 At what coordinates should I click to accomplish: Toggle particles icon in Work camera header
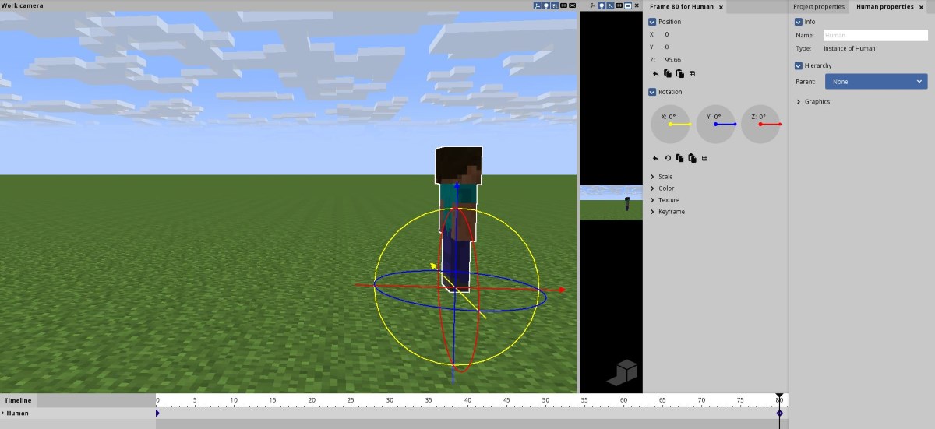555,5
